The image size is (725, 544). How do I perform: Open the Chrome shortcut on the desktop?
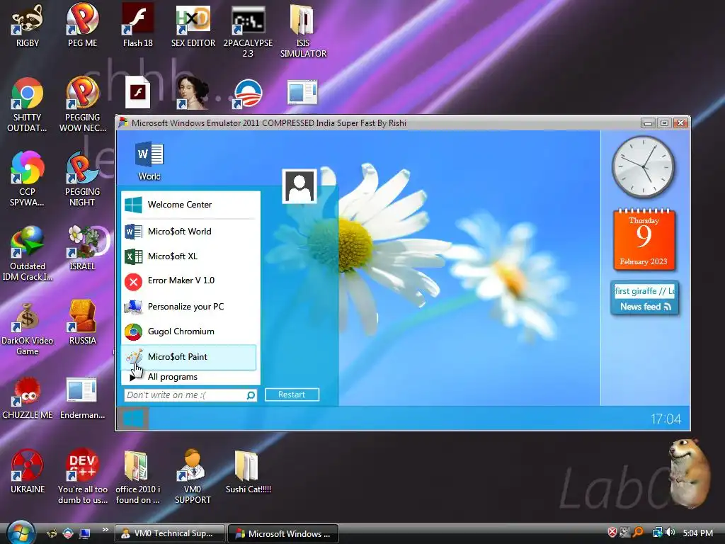[x=28, y=105]
